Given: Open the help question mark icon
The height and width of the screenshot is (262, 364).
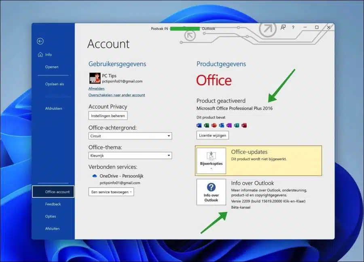Looking at the screenshot, I should click(x=293, y=27).
